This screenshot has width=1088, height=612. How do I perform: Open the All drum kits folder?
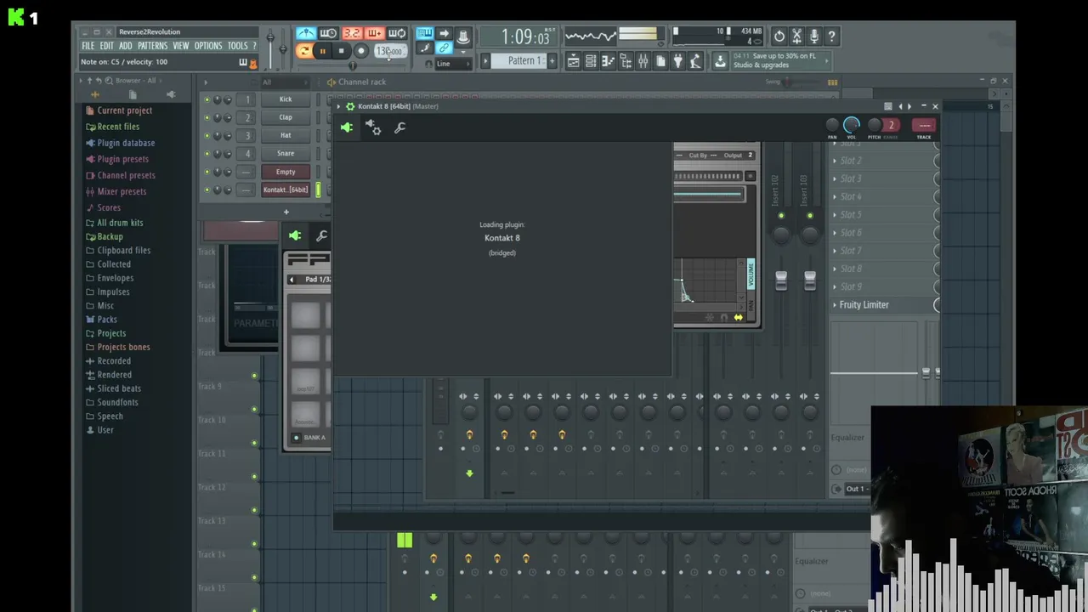click(x=120, y=223)
